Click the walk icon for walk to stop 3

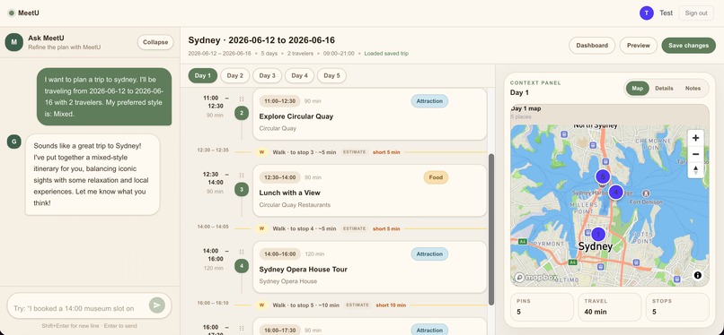(x=261, y=152)
